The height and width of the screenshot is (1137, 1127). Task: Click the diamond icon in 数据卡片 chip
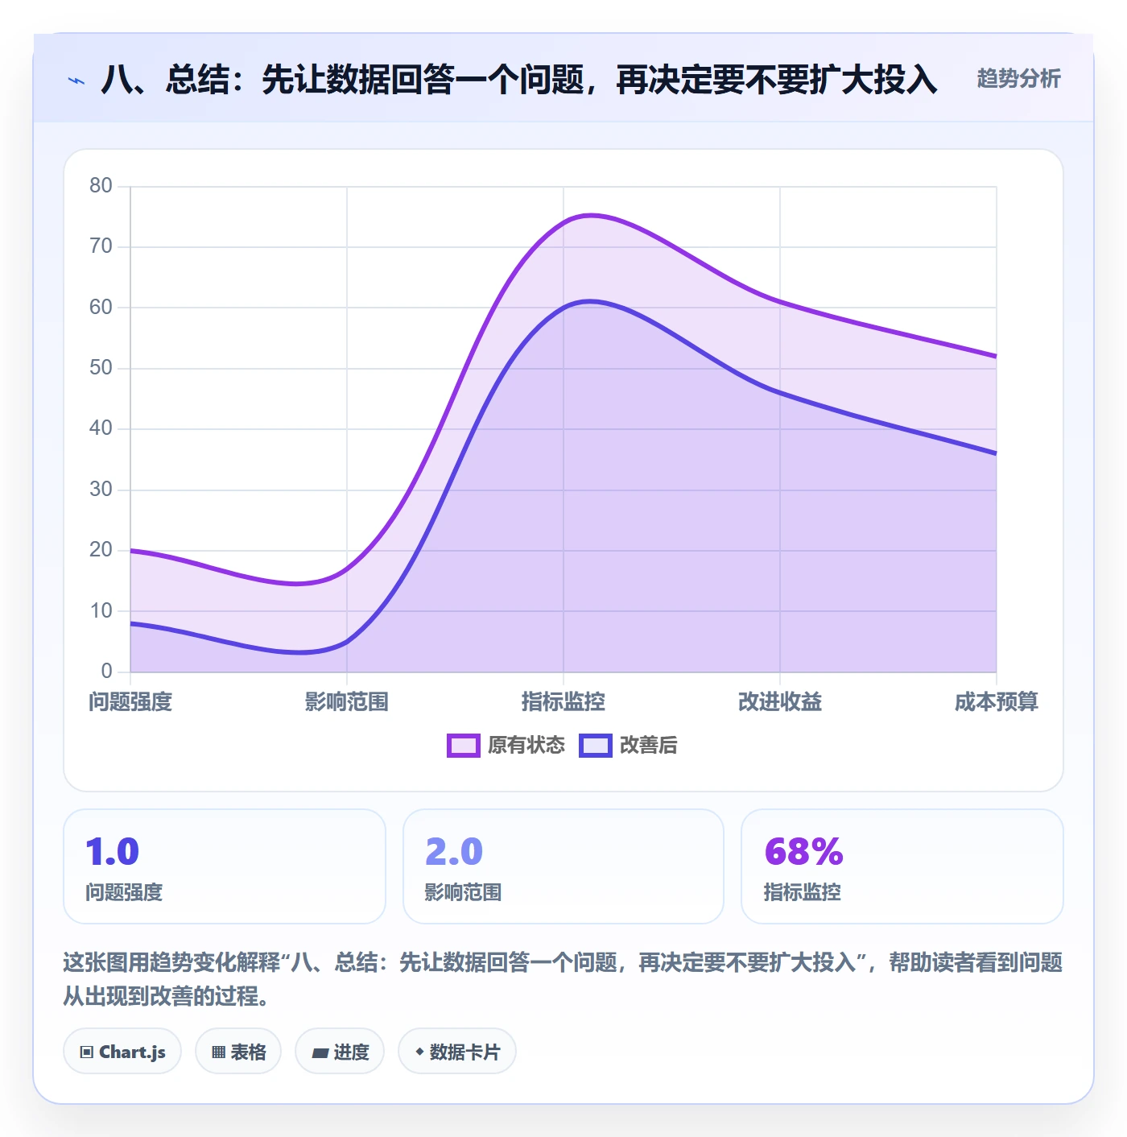pyautogui.click(x=419, y=1052)
